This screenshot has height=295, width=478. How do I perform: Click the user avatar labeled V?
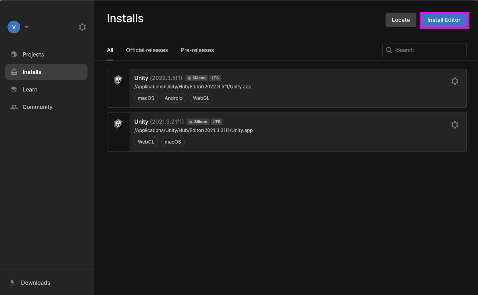coord(14,27)
